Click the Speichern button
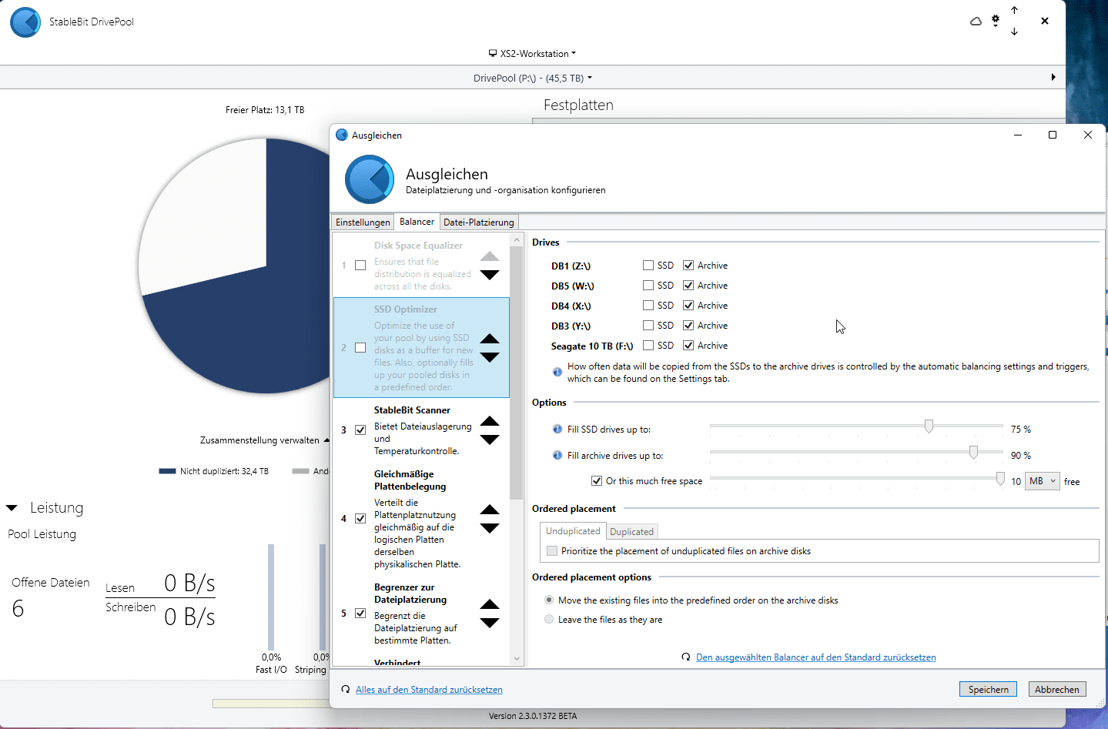The width and height of the screenshot is (1108, 729). [988, 689]
